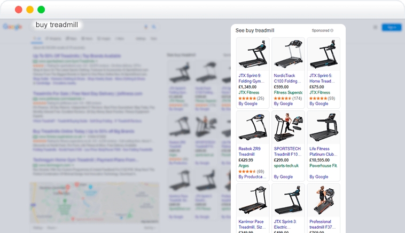Click the £10,595.00 price
The height and width of the screenshot is (233, 405).
click(320, 160)
